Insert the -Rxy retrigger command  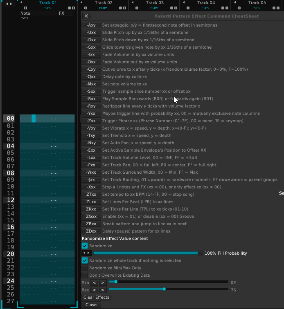[91, 106]
